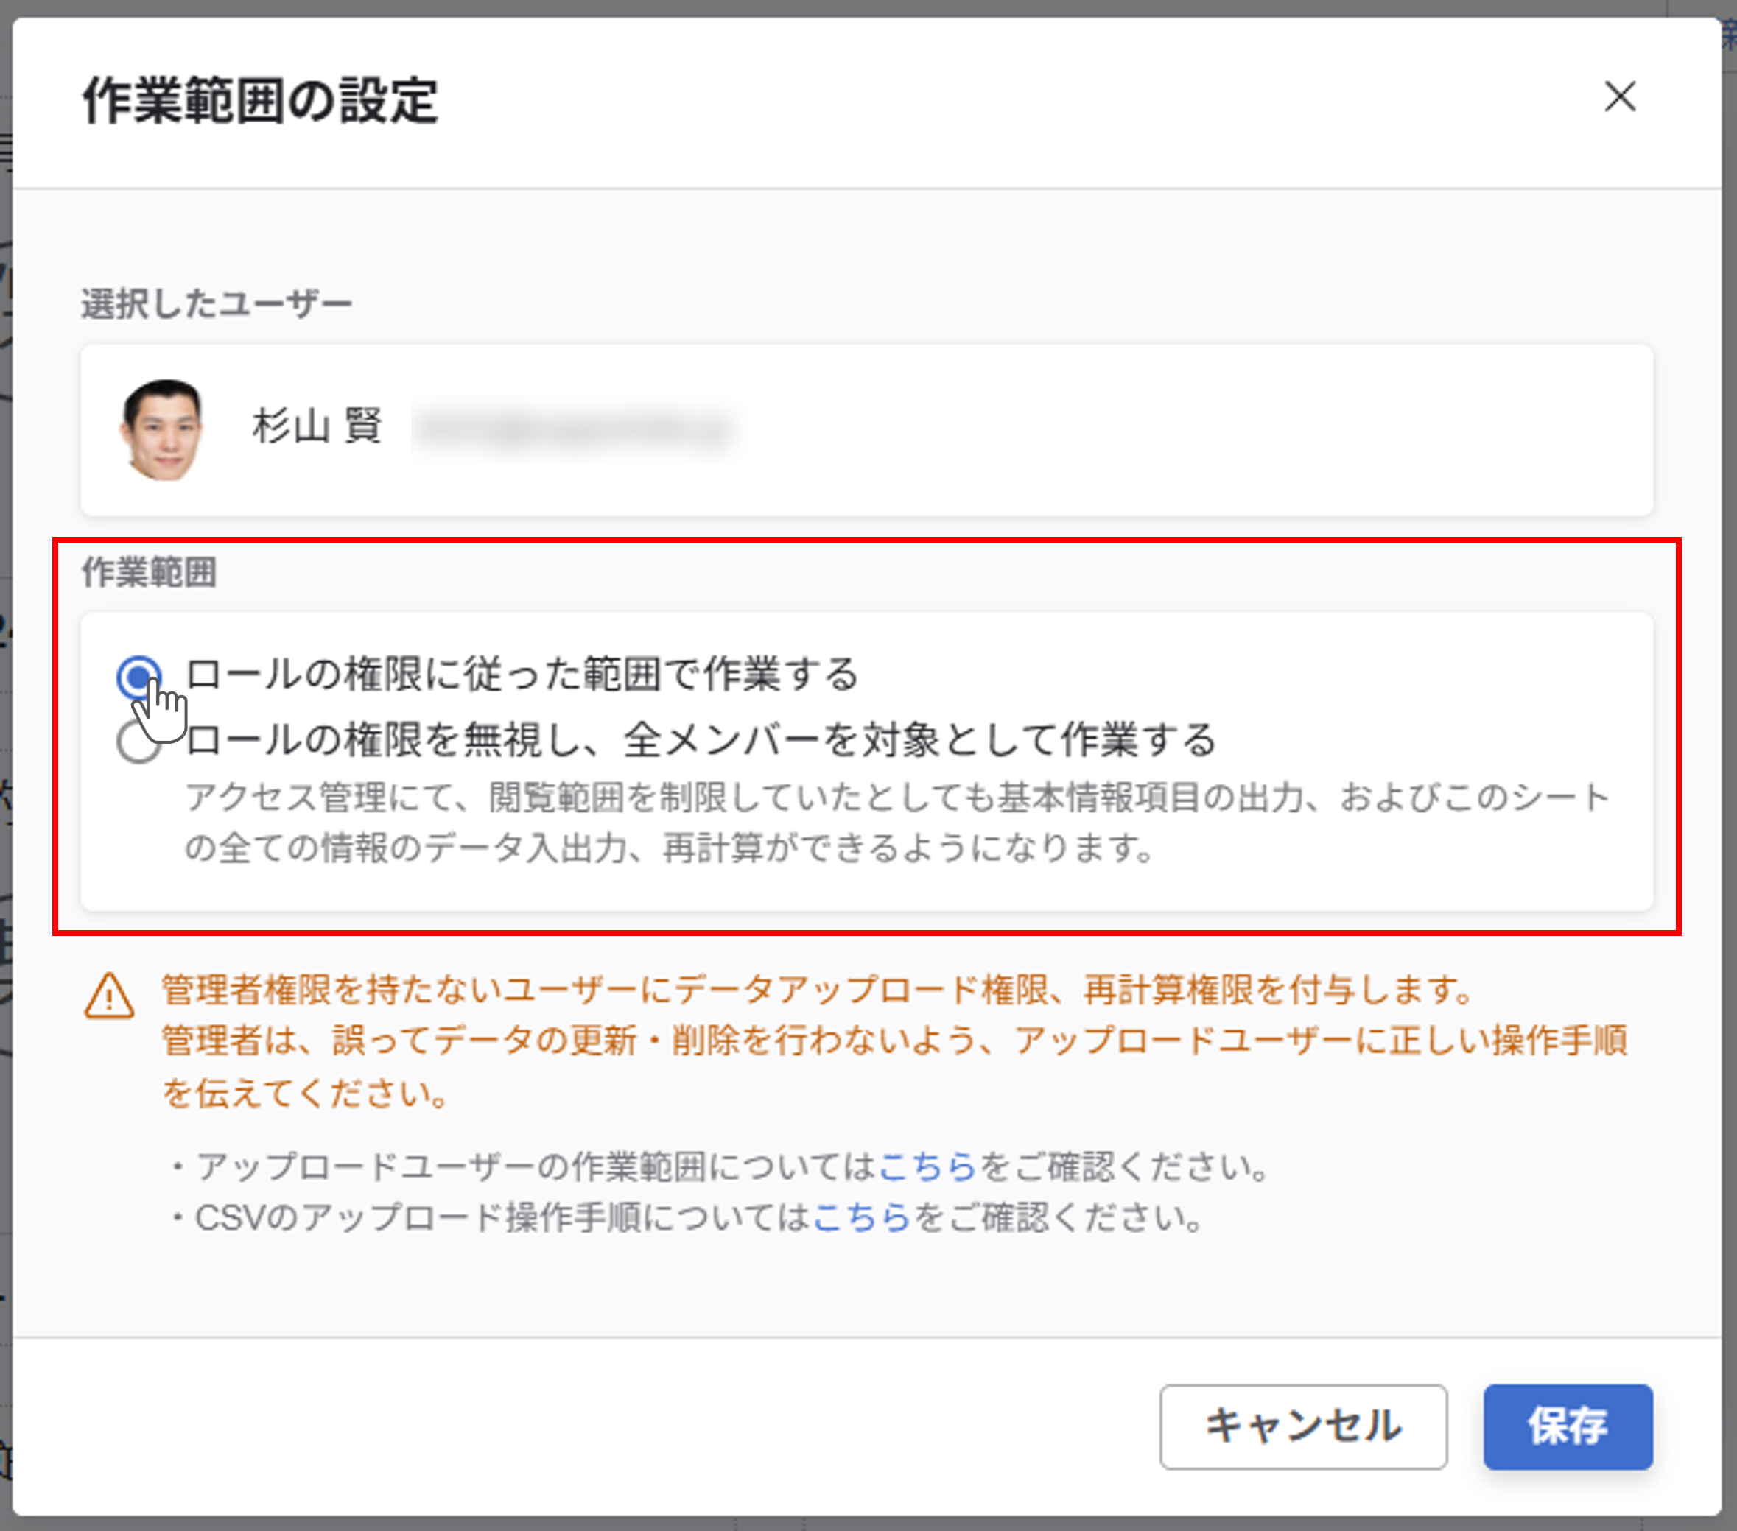
Task: Open こちら link about CSVのアップロード操作手順
Action: [x=861, y=1218]
